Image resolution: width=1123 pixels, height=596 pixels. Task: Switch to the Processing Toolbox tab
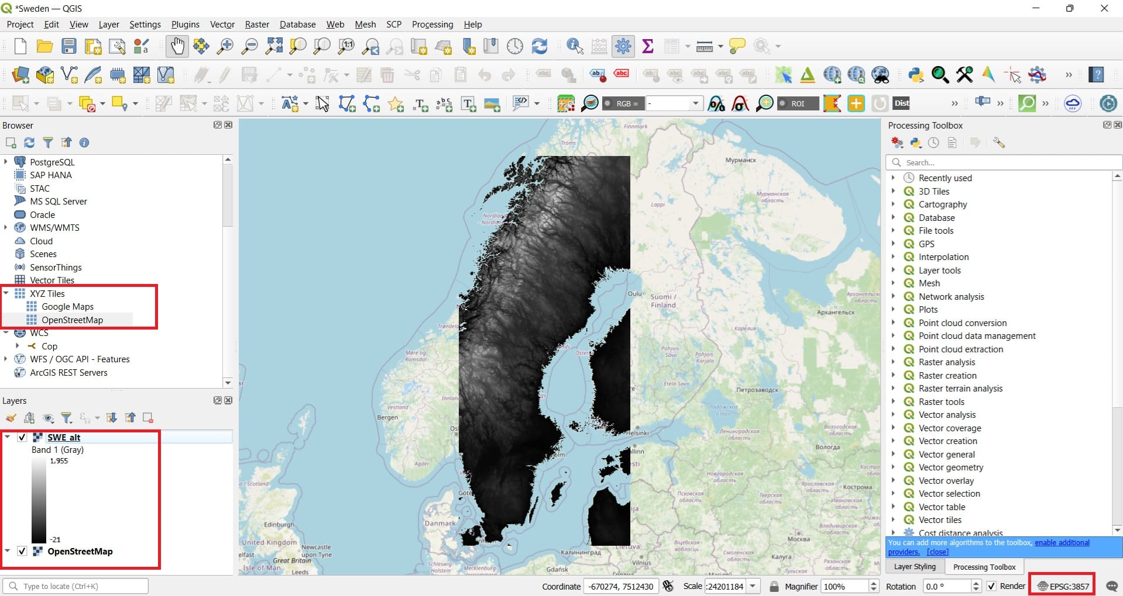984,567
